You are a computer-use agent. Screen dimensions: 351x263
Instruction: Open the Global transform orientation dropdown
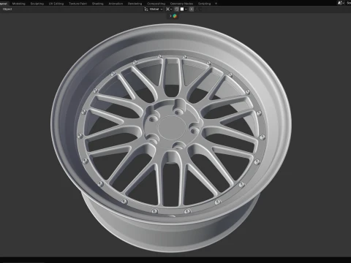(x=156, y=9)
